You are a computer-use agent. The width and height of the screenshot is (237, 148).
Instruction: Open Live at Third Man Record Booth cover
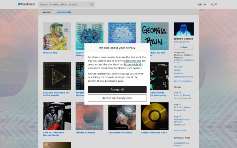pyautogui.click(x=57, y=116)
